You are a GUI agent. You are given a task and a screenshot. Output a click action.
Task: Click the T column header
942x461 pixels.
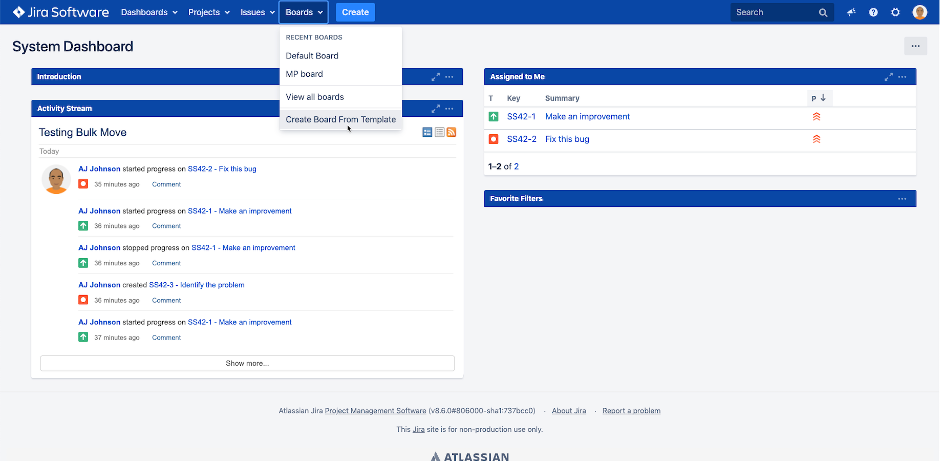[490, 98]
